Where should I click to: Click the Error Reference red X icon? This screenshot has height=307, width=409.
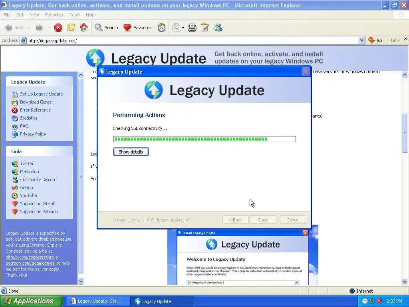point(15,110)
